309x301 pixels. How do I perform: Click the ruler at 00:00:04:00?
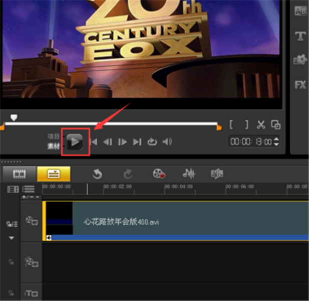tap(179, 187)
